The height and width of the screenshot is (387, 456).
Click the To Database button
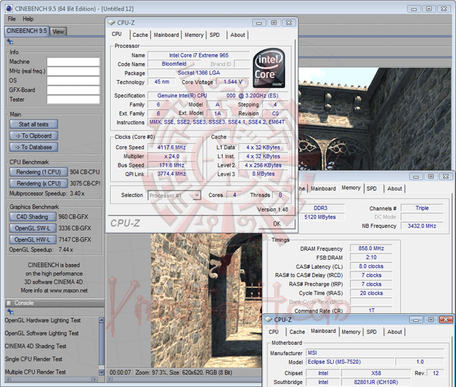(x=34, y=148)
